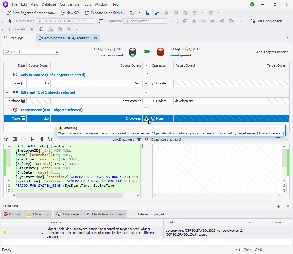Click the source database cylinder icon
The height and width of the screenshot is (254, 293).
(132, 52)
